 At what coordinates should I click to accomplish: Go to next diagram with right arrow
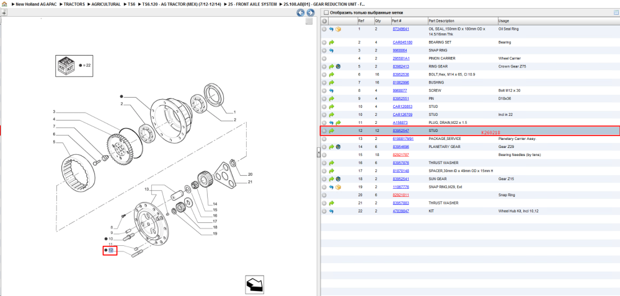click(x=311, y=12)
